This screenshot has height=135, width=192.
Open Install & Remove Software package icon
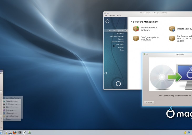tap(136, 29)
